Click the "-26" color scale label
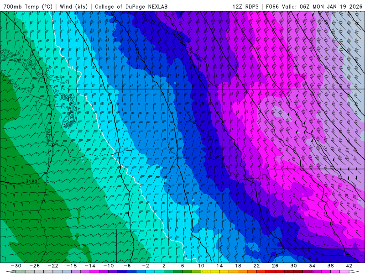Image resolution: width=365 pixels, height=274 pixels. pyautogui.click(x=35, y=266)
